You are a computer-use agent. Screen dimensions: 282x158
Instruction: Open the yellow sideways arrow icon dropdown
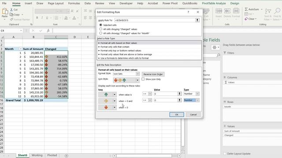115,101
